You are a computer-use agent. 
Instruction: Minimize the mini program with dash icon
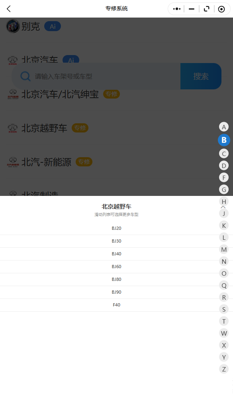pyautogui.click(x=192, y=9)
